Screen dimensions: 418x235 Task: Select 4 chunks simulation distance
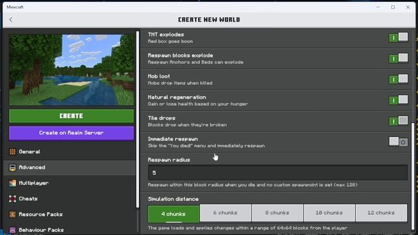point(174,213)
